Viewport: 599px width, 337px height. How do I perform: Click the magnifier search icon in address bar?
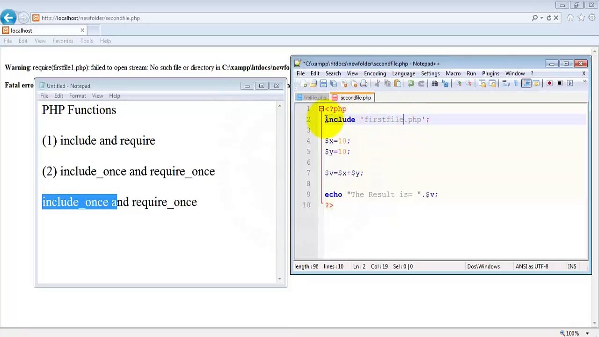[x=535, y=18]
